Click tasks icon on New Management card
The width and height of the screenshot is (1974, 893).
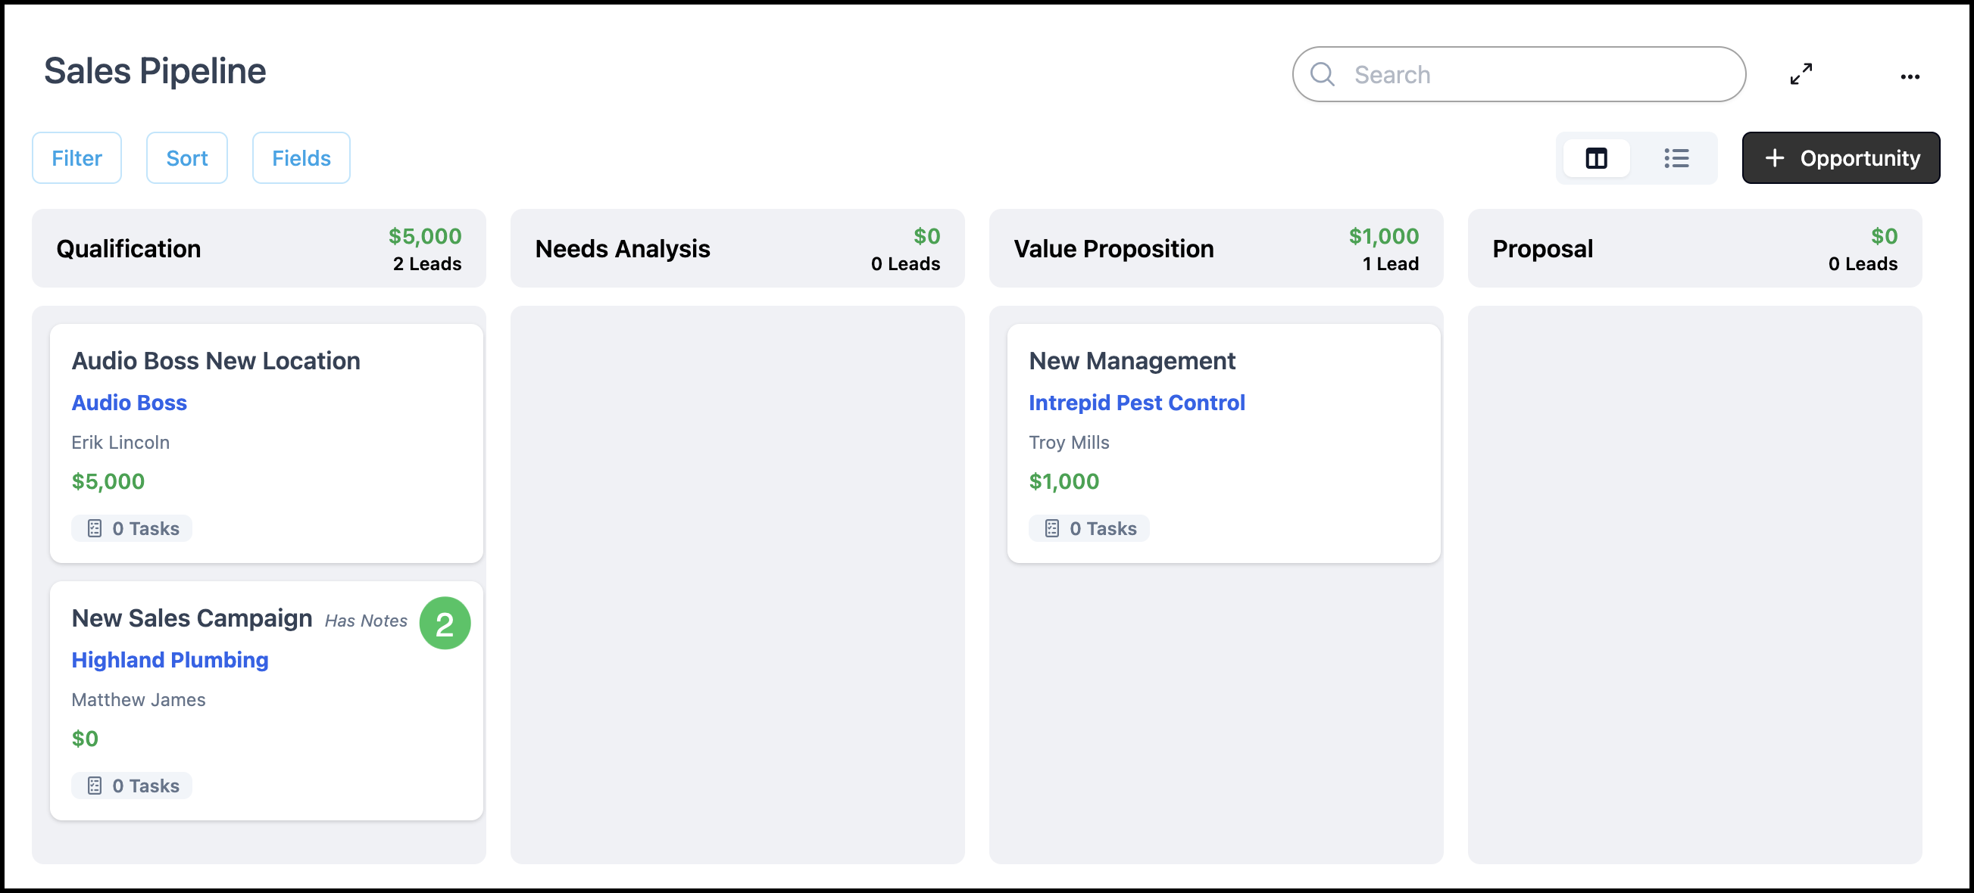coord(1051,528)
